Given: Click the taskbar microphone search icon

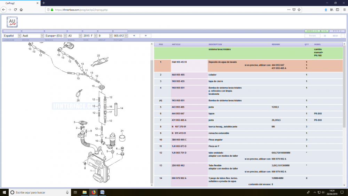Looking at the screenshot, I should (67, 193).
